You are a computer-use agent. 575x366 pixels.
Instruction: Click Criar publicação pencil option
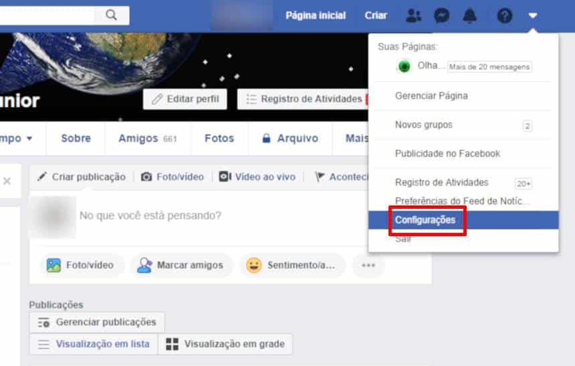pyautogui.click(x=82, y=177)
